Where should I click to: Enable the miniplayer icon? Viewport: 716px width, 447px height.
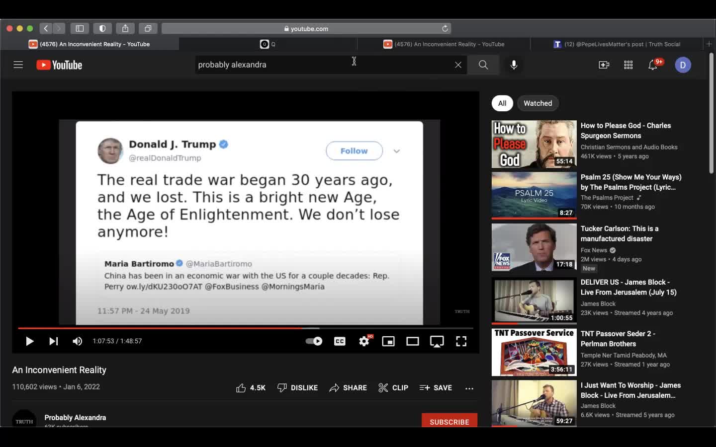[388, 341]
